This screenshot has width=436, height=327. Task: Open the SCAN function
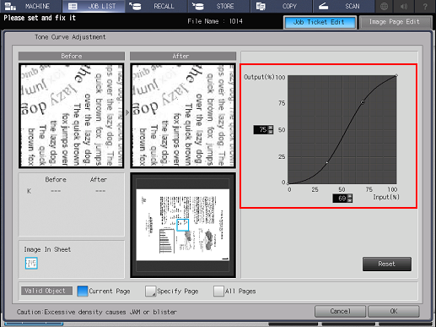[344, 6]
